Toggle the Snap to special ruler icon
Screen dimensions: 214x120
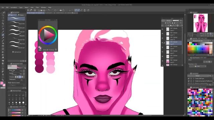(x=79, y=10)
